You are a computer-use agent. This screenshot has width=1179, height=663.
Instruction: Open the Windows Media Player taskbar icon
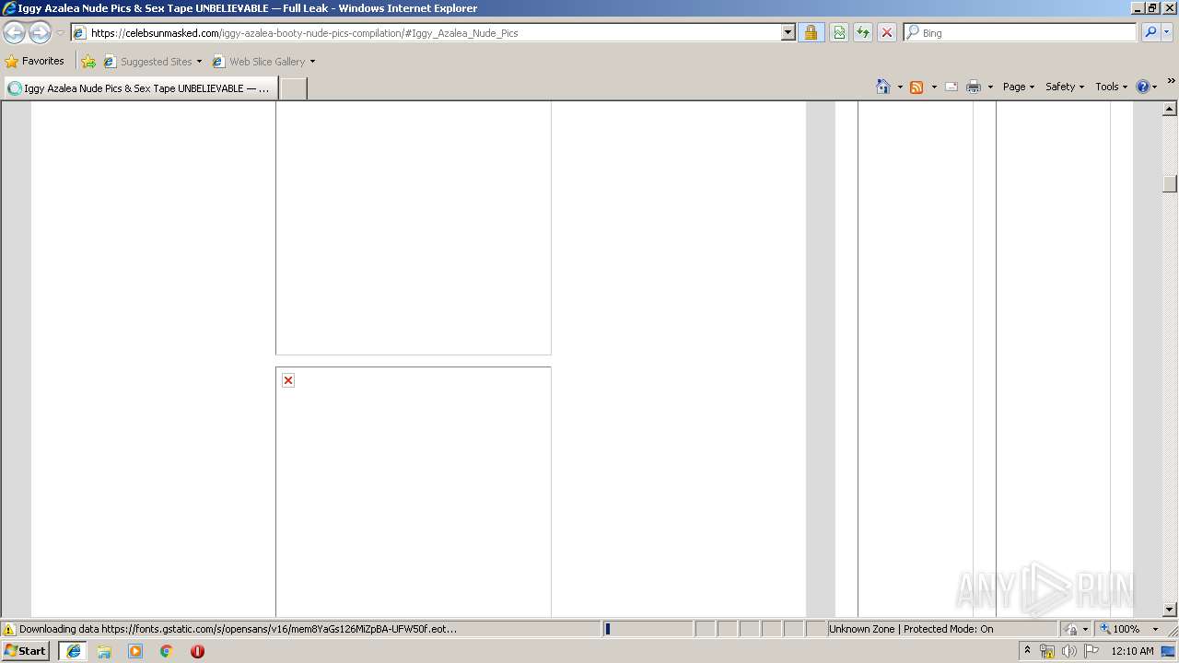tap(135, 651)
